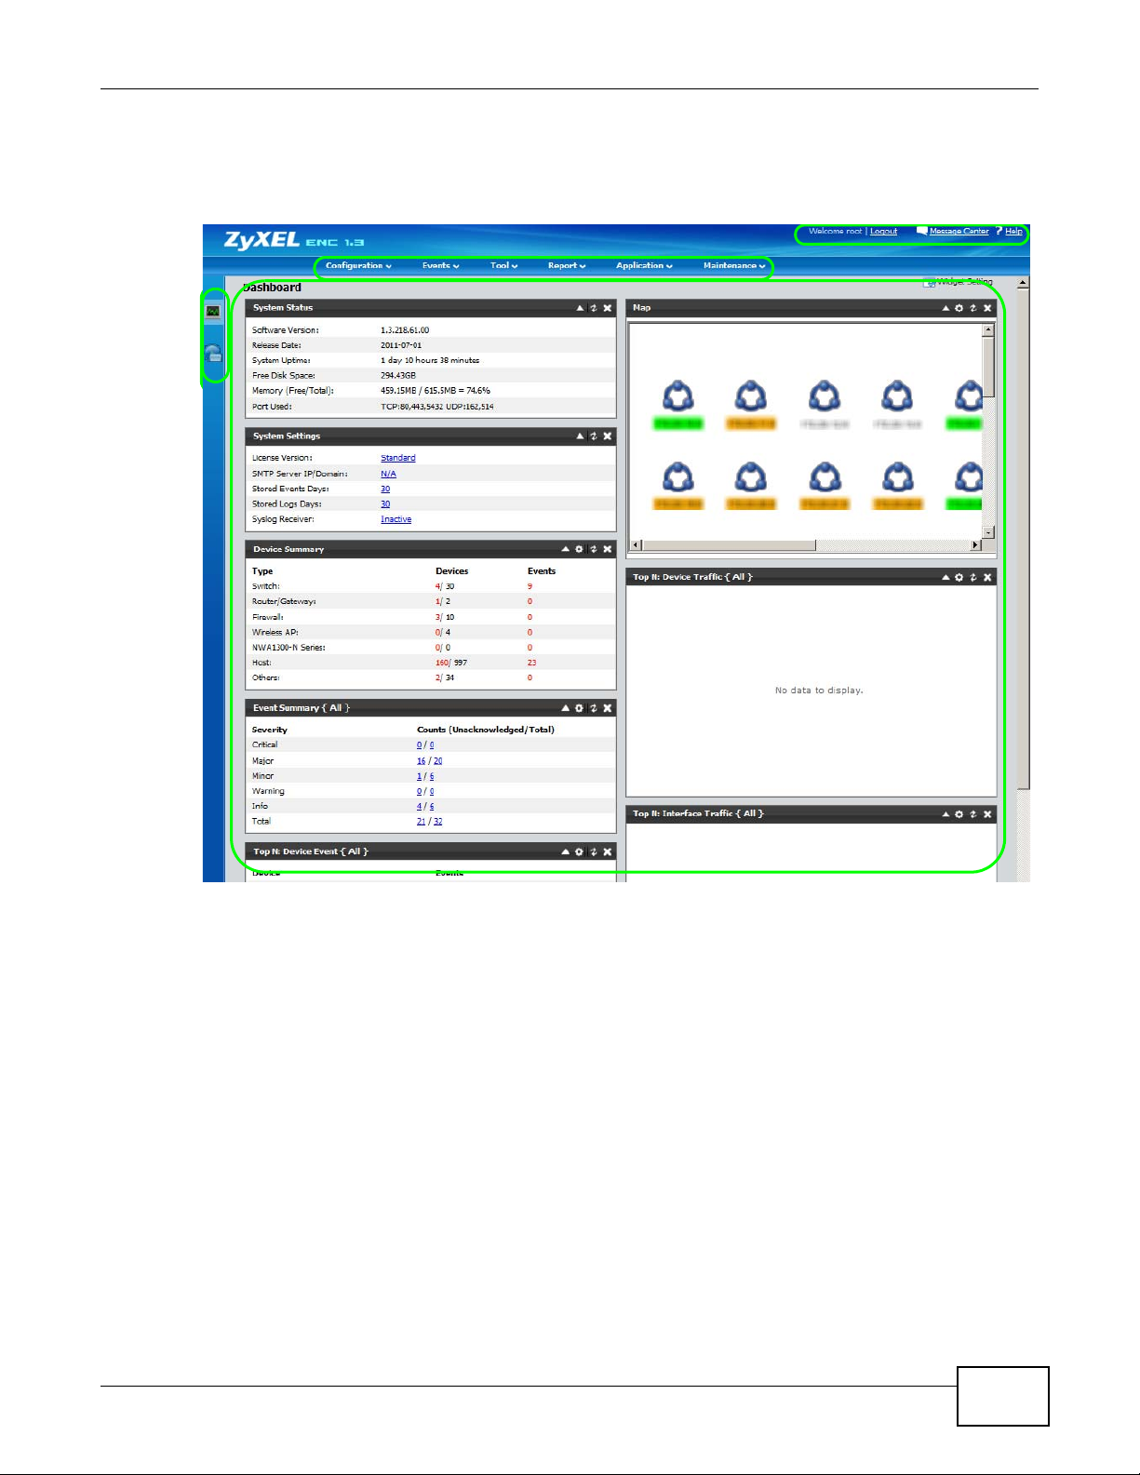This screenshot has width=1140, height=1475.
Task: Click the Inactive Syslog Receiver link
Action: [x=396, y=519]
